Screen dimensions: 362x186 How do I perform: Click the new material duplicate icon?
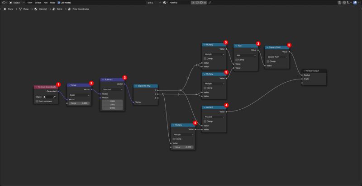tap(201, 3)
